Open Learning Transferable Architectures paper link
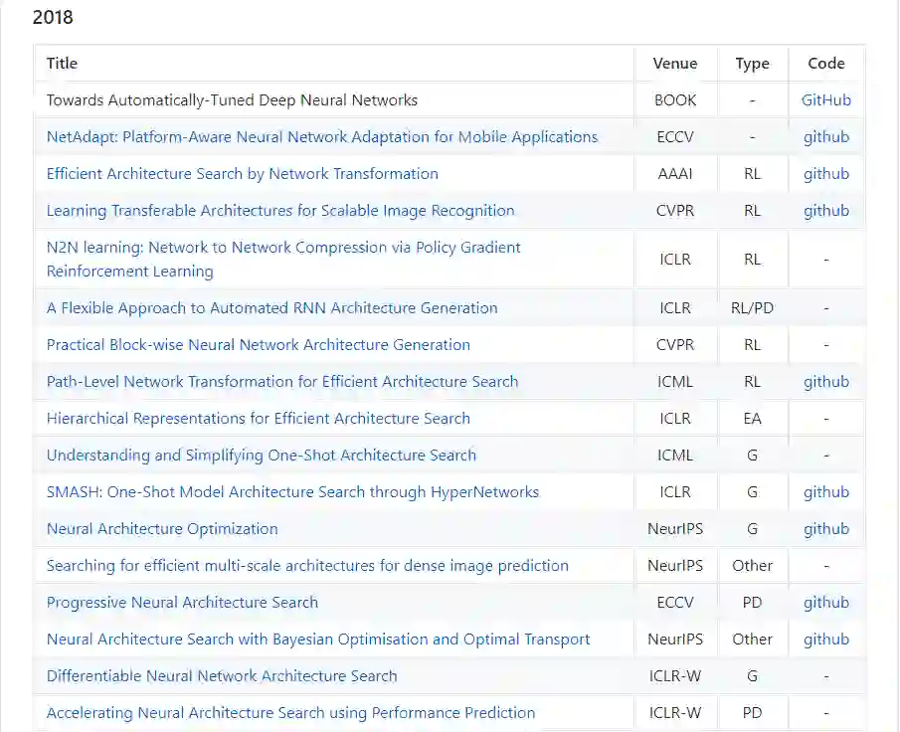Screen dimensions: 900x732 point(280,211)
